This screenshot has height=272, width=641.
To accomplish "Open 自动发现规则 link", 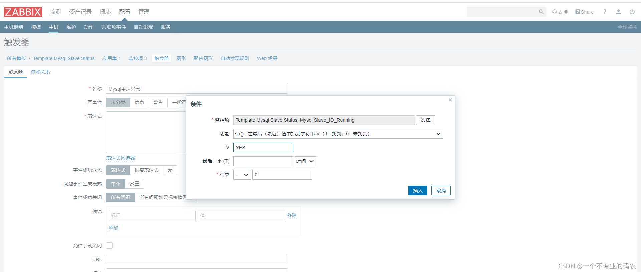I will click(235, 58).
